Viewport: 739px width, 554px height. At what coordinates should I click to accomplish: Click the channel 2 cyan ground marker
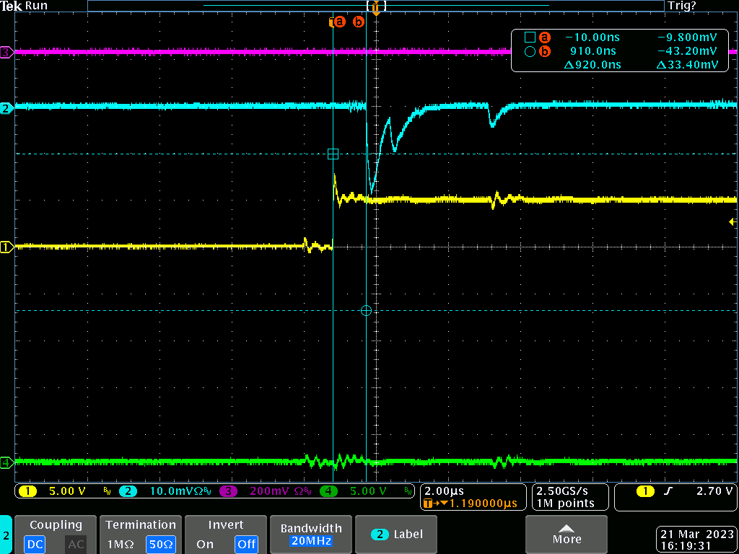point(7,108)
